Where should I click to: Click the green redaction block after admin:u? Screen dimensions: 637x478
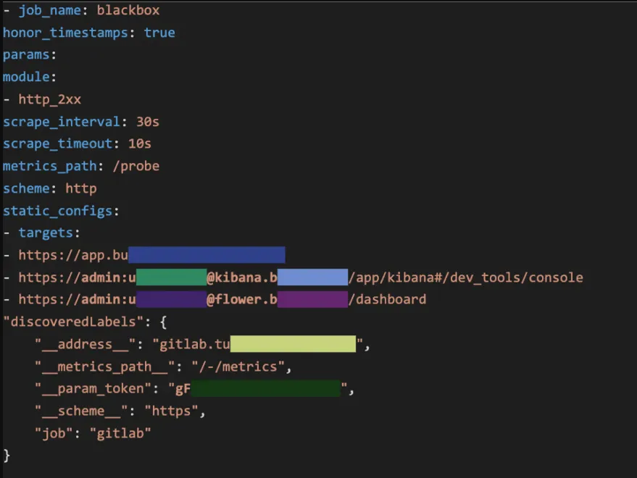[171, 277]
